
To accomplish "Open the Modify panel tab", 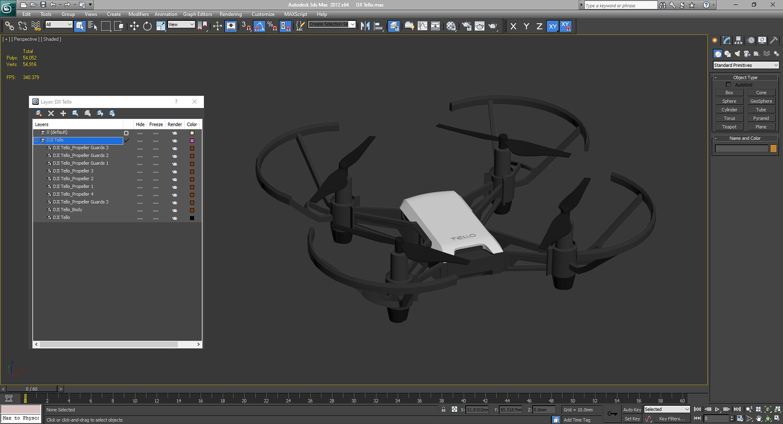I will [x=727, y=40].
